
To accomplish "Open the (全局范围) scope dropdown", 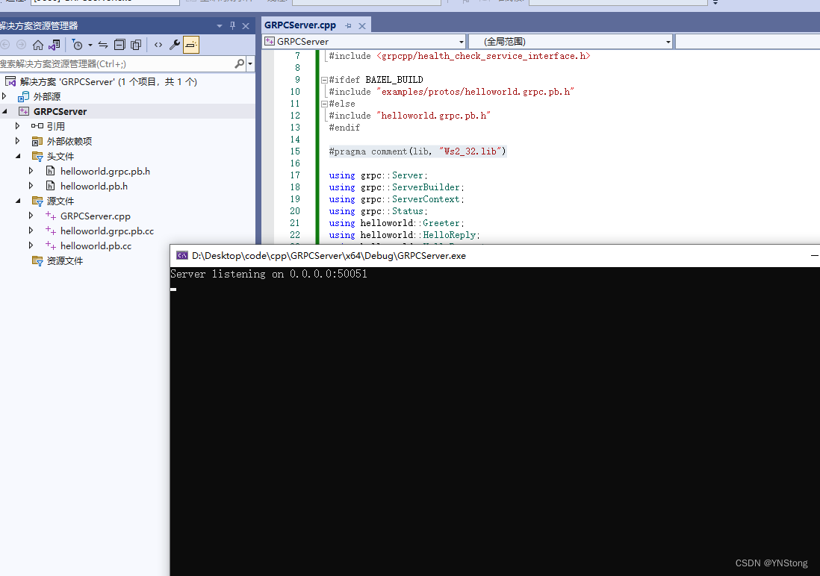I will coord(668,42).
